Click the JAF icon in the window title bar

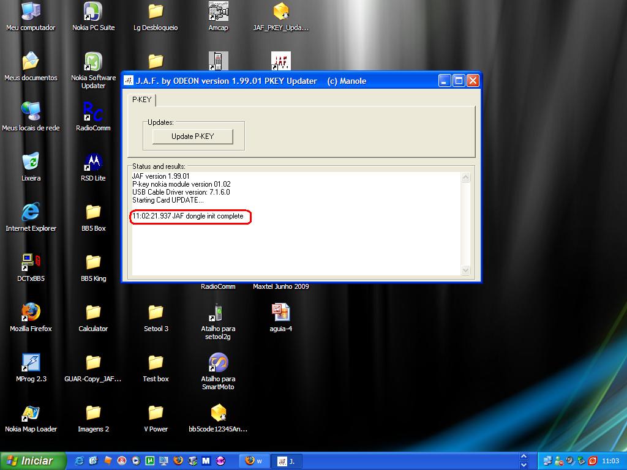[129, 81]
